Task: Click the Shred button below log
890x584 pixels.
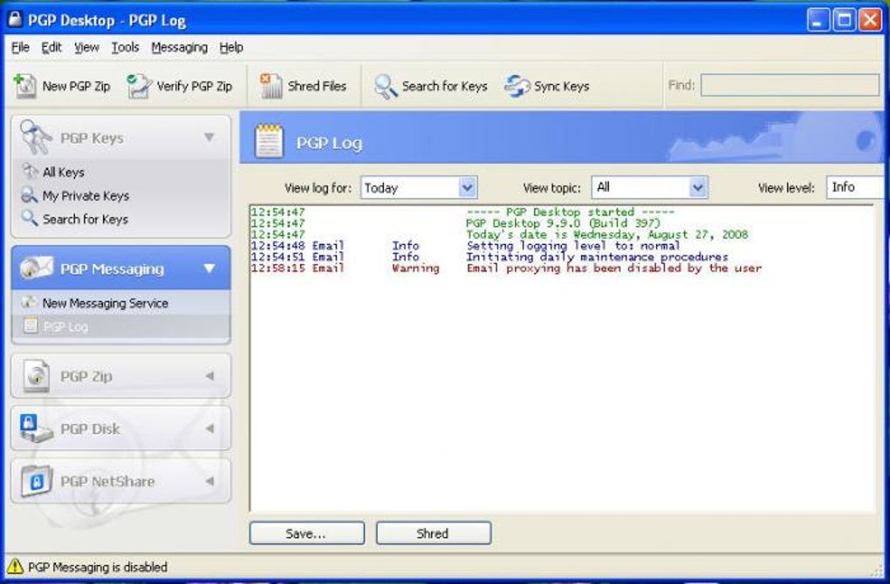Action: [434, 533]
